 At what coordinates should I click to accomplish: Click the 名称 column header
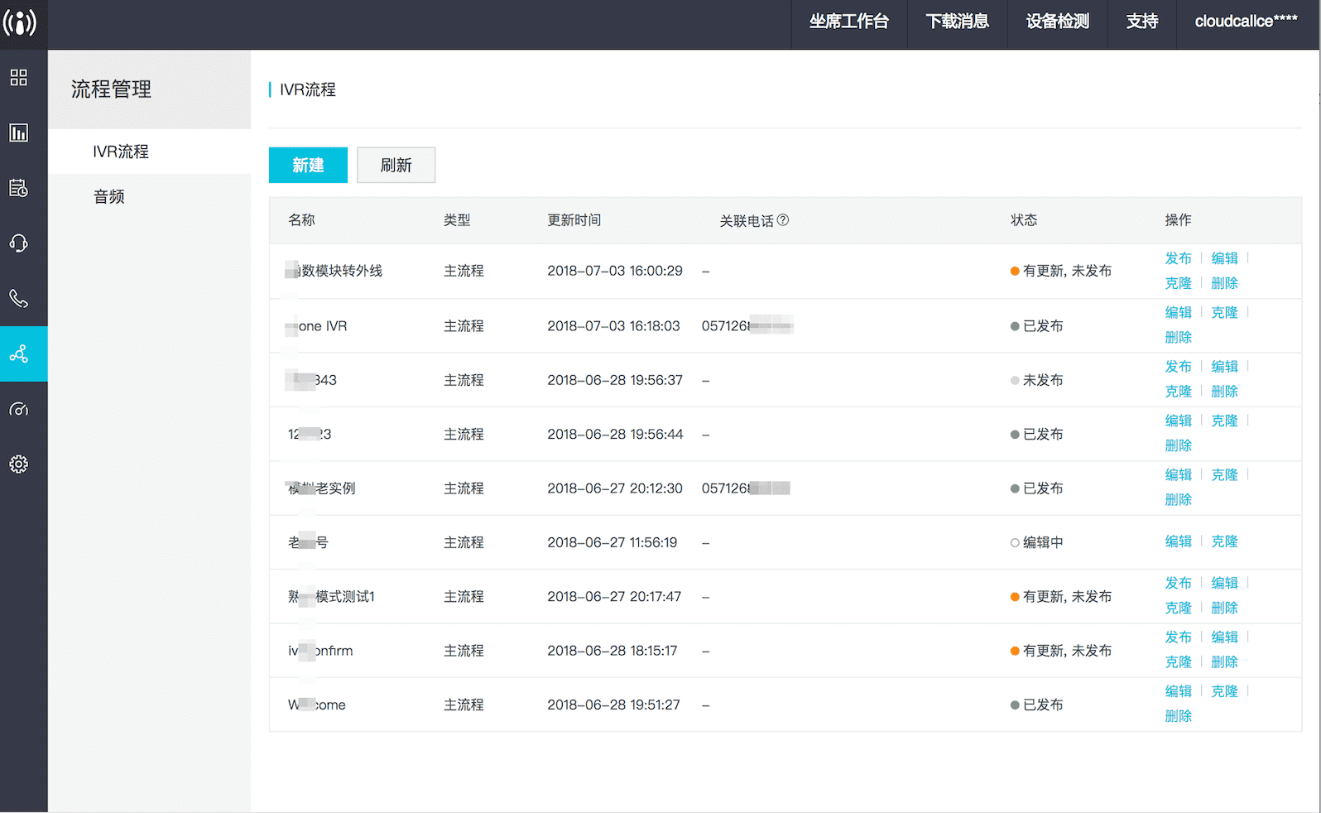[x=301, y=219]
